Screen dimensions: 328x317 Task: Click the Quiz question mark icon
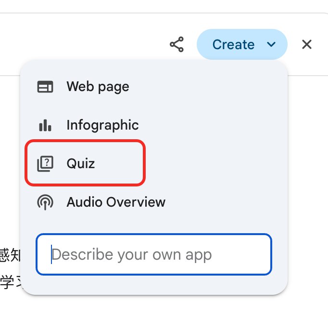coord(45,164)
